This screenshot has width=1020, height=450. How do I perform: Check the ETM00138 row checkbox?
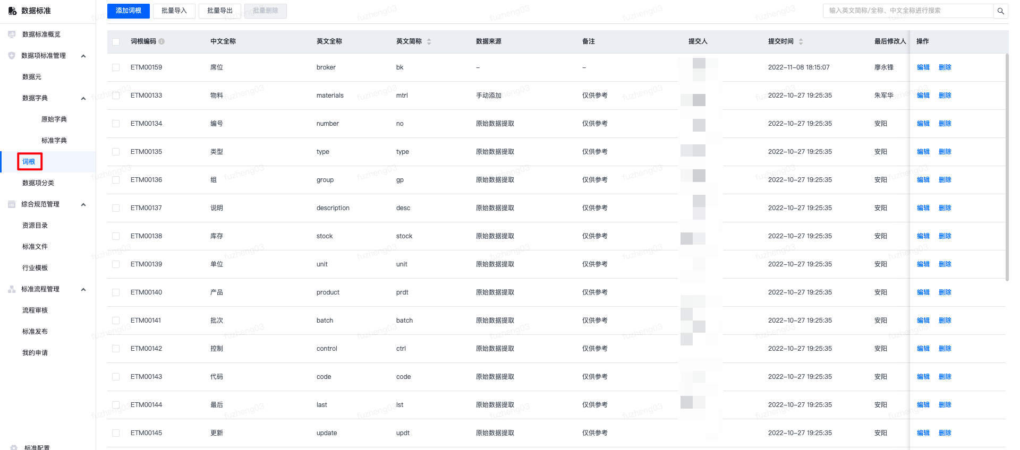[116, 236]
